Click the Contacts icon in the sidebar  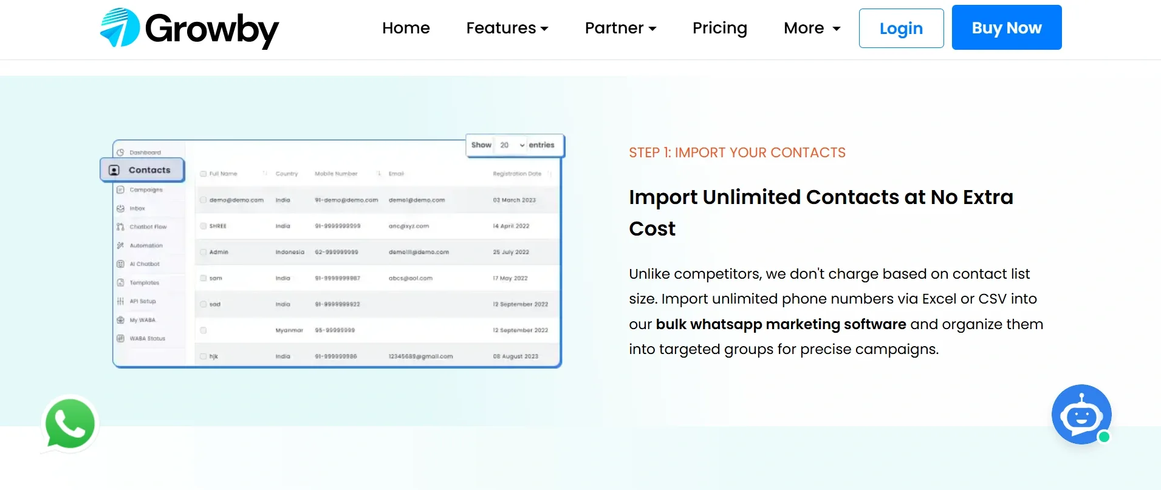[x=114, y=170]
